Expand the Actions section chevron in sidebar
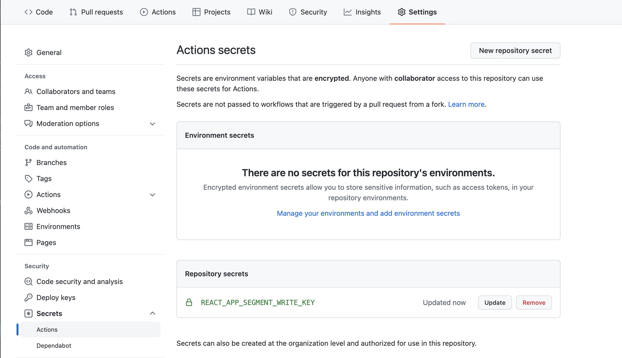Image resolution: width=622 pixels, height=358 pixels. point(152,195)
